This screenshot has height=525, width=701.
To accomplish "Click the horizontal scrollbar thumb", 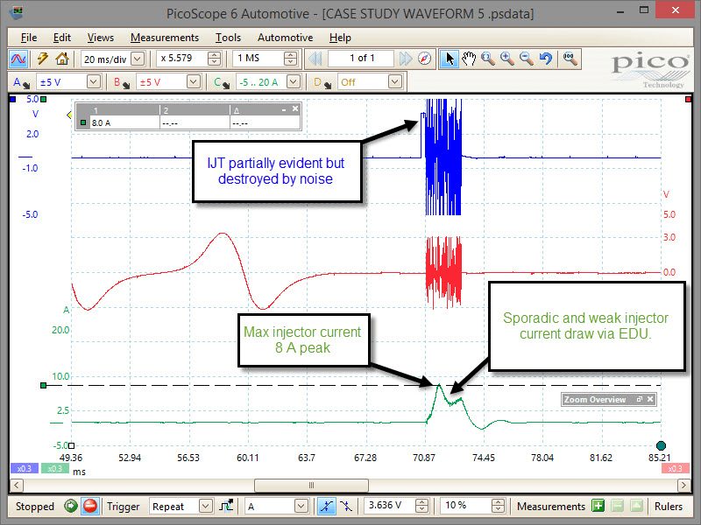I will tap(311, 485).
